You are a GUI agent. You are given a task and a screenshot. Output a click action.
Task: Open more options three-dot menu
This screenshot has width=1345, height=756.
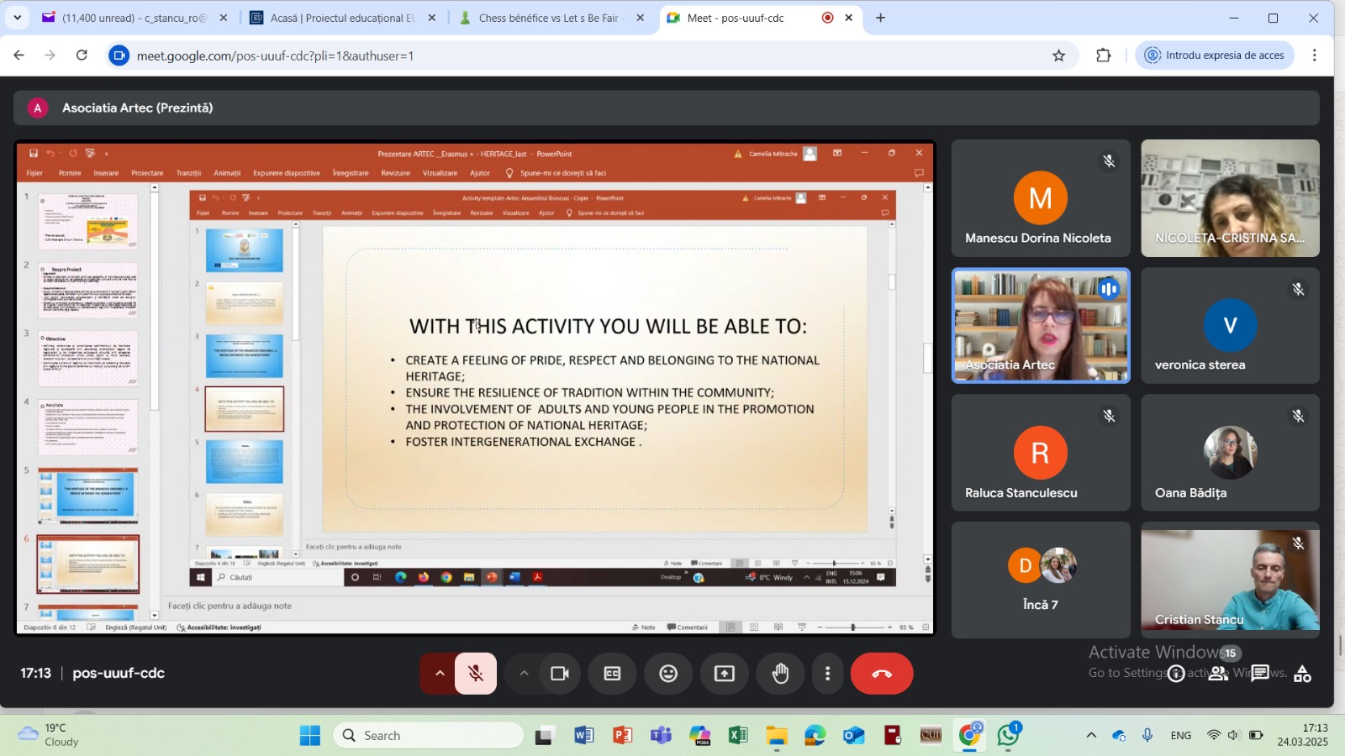[828, 674]
